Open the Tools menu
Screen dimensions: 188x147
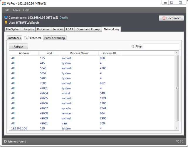coord(16,10)
